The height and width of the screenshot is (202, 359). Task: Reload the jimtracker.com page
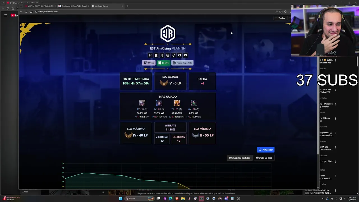[26, 12]
